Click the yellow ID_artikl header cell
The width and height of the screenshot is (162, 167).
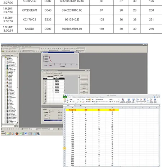tap(112, 110)
